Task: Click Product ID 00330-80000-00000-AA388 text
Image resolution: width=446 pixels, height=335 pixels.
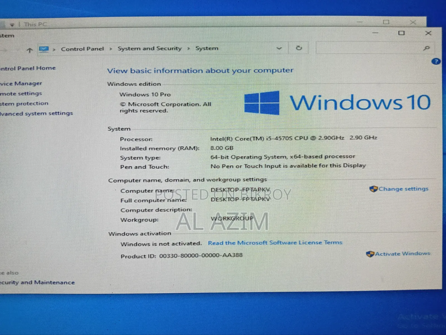Action: pos(181,256)
